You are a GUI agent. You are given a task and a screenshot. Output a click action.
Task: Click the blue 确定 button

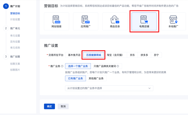coord(49,106)
